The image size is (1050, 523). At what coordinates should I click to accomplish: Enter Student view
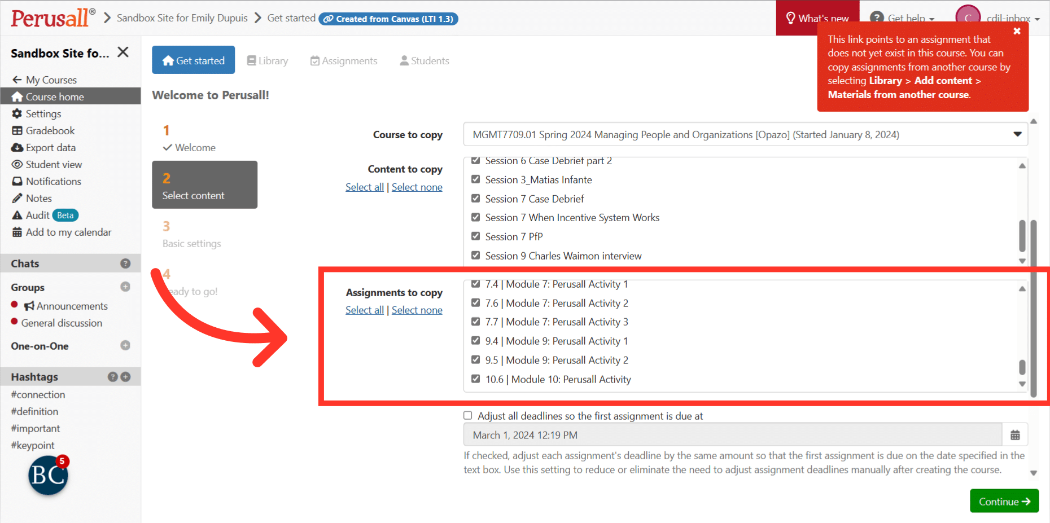tap(54, 164)
